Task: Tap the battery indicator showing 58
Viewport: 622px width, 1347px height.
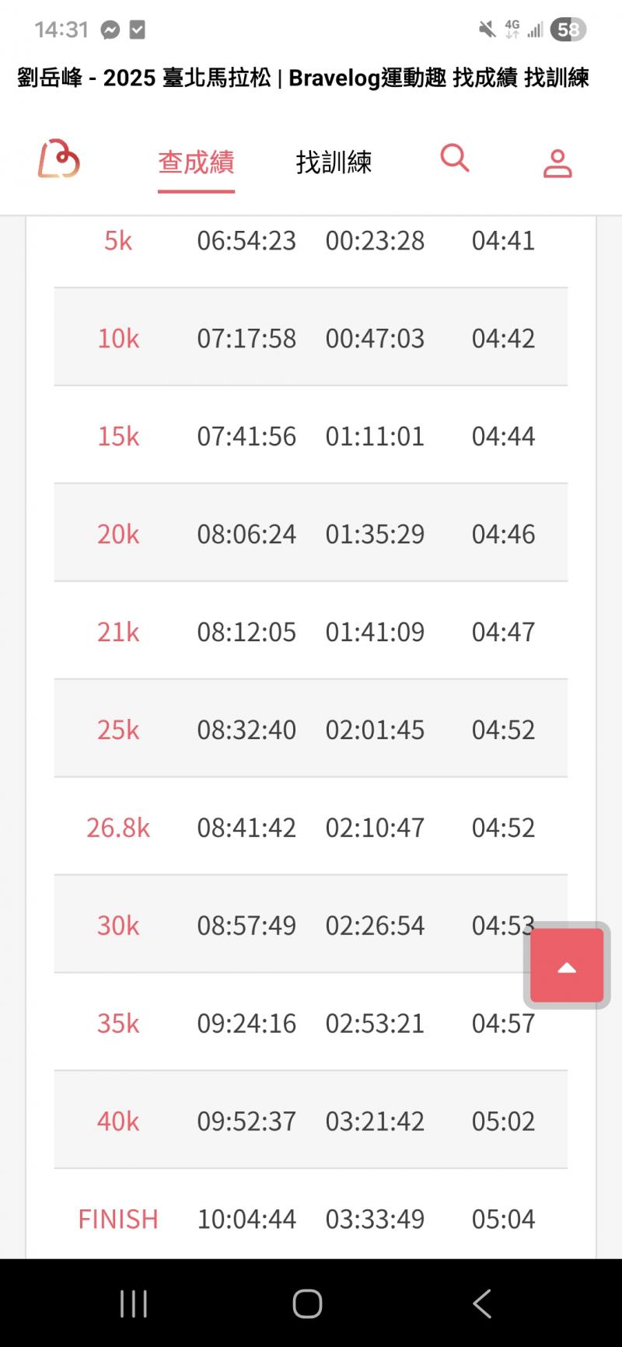Action: (568, 30)
